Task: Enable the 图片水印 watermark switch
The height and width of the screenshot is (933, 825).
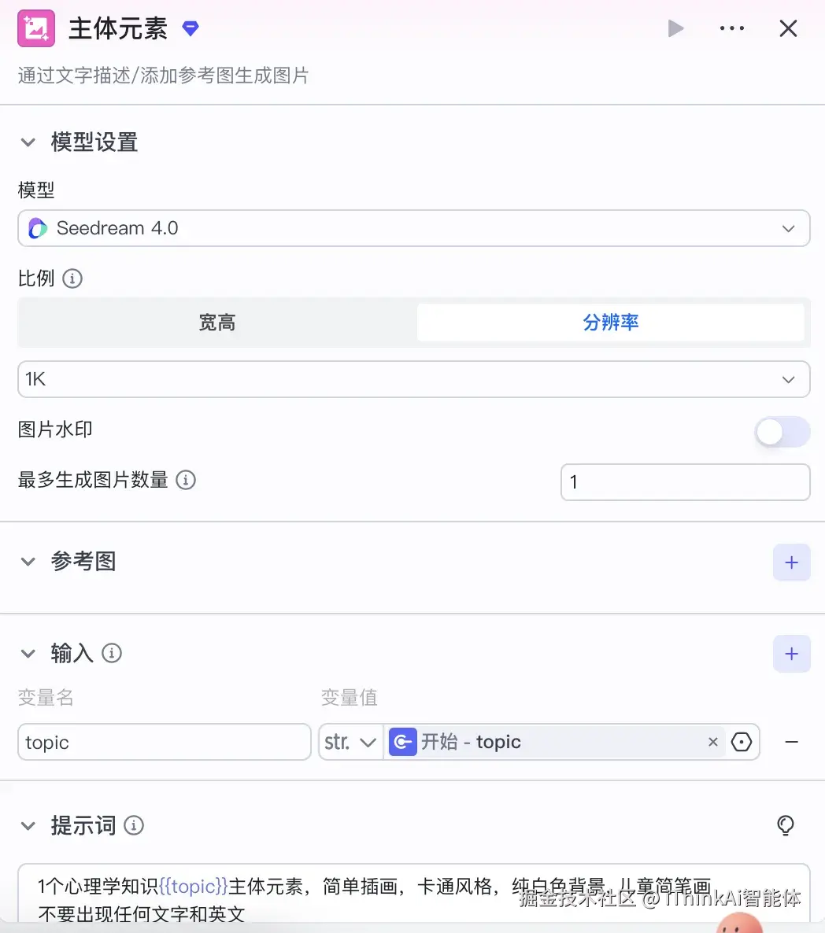Action: click(782, 432)
